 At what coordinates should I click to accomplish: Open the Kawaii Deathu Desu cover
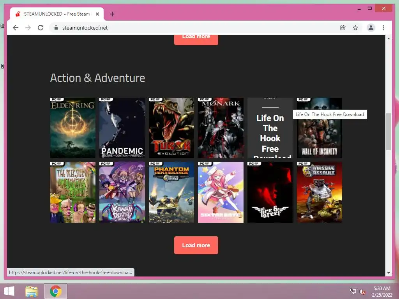pyautogui.click(x=122, y=192)
